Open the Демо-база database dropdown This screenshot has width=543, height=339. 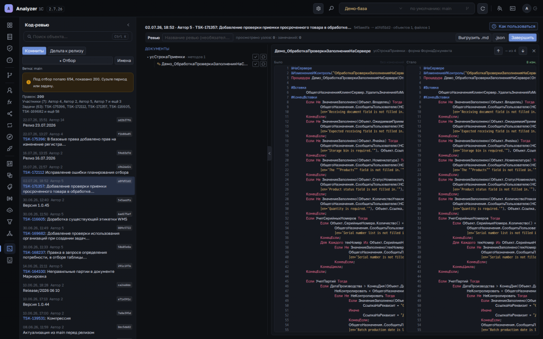(373, 8)
